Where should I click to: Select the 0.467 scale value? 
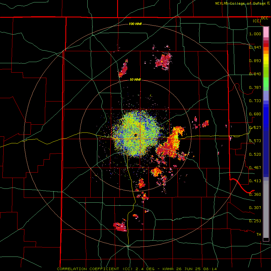pos(255,168)
